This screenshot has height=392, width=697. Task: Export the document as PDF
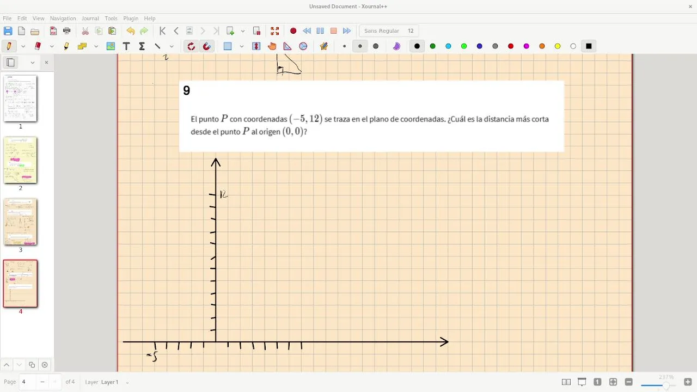click(x=53, y=31)
